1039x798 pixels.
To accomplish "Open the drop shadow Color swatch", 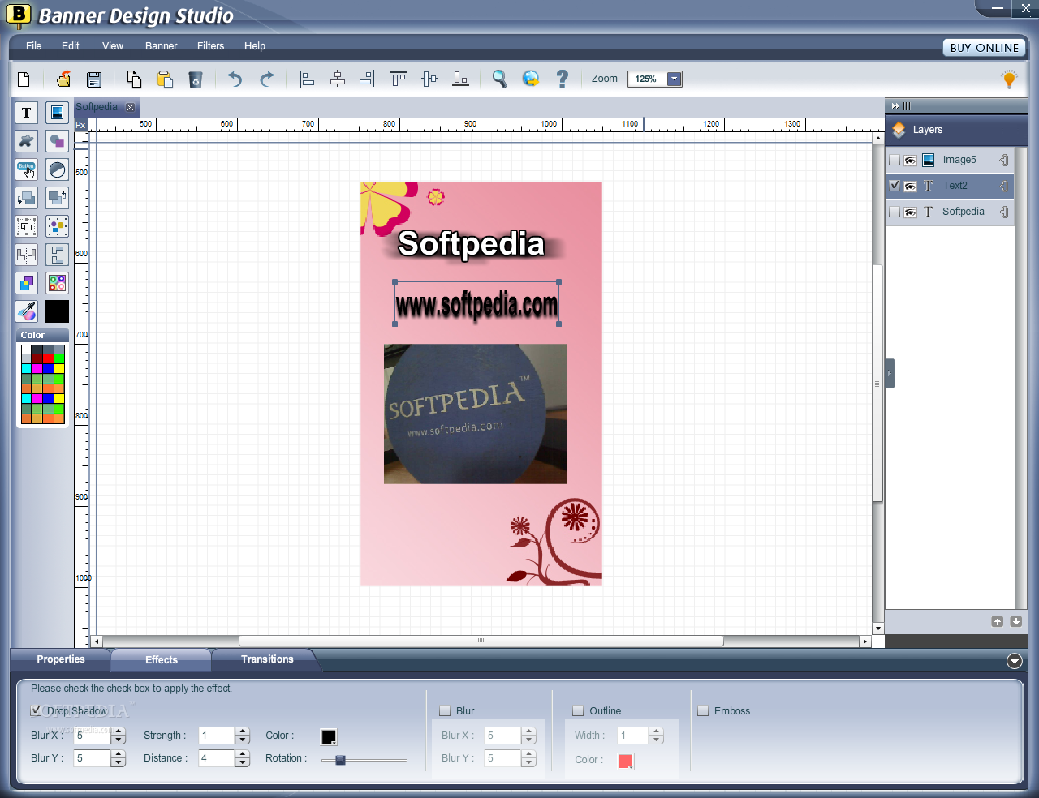I will pos(329,736).
